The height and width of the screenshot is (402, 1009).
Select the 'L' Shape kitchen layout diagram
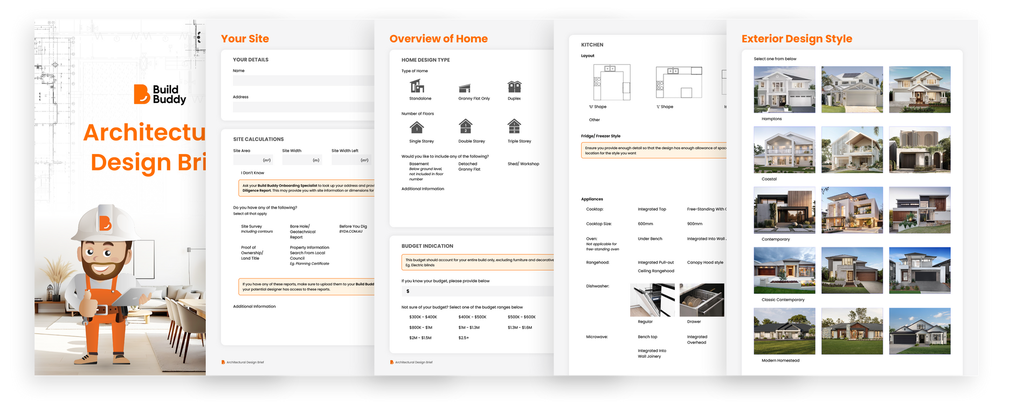(679, 82)
